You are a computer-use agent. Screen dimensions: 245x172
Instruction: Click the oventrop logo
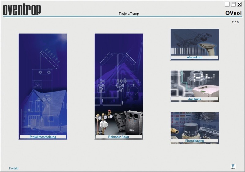tap(22, 9)
